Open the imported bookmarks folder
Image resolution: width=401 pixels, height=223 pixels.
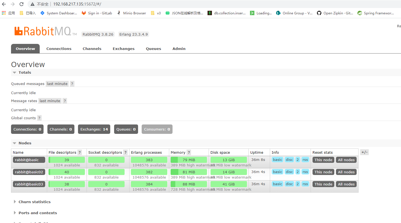28,13
